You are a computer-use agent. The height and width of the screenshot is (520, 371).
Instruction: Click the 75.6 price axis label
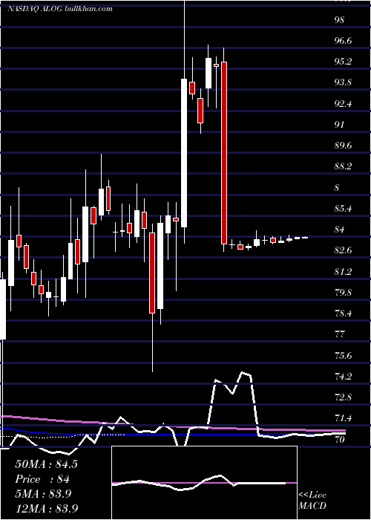343,356
